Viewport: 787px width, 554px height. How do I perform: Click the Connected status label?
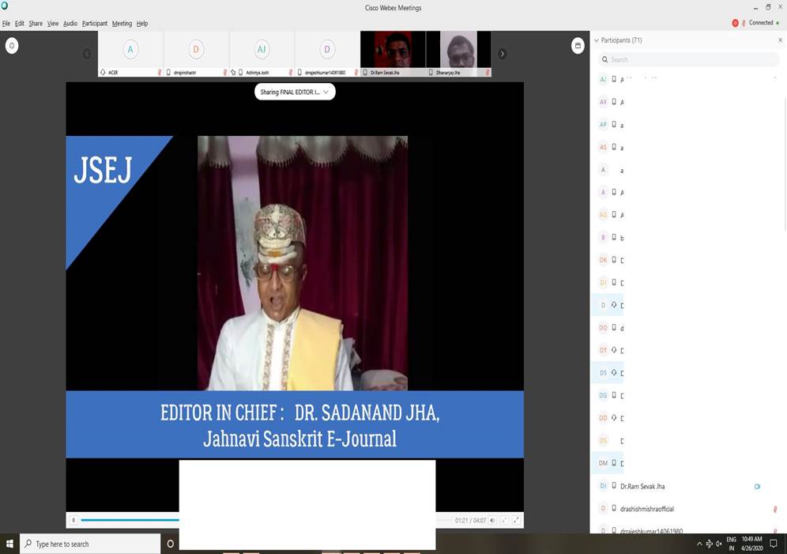(x=761, y=23)
